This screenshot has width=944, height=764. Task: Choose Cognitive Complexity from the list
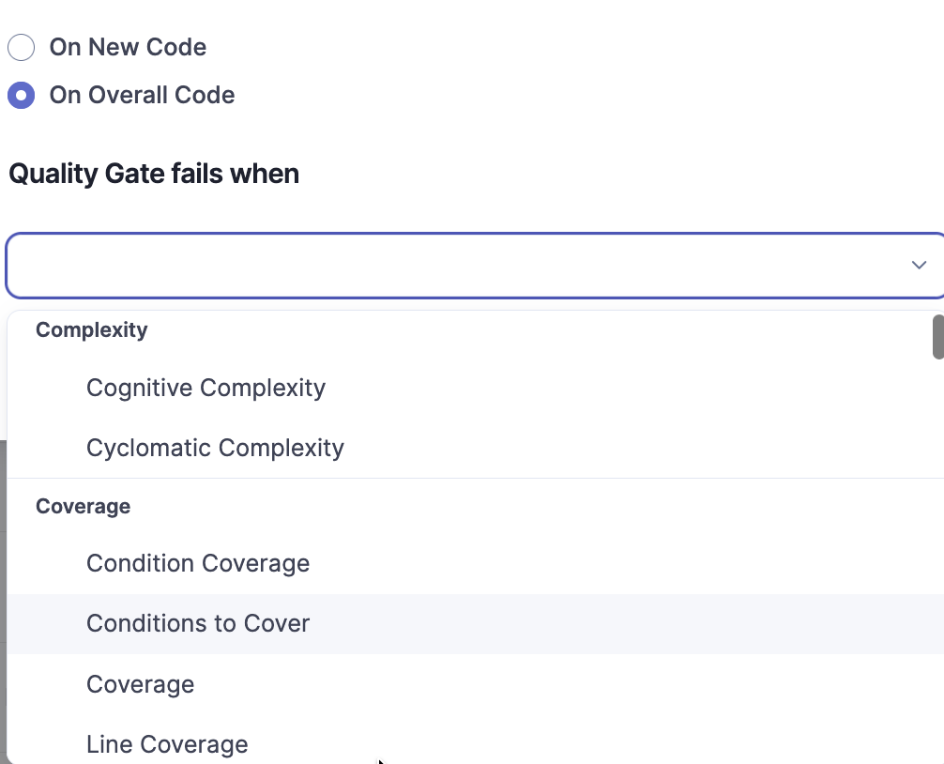[206, 388]
